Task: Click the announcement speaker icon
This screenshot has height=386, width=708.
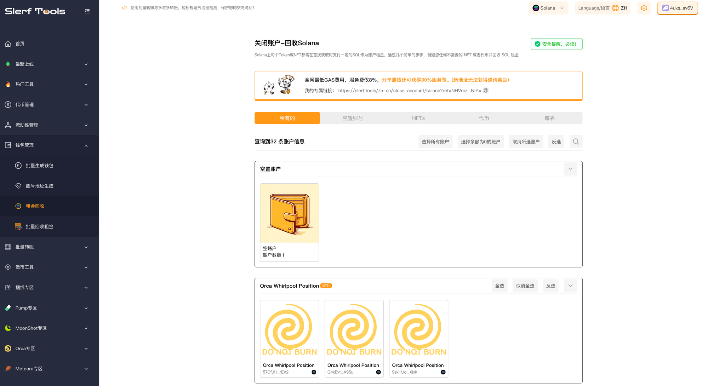Action: click(x=125, y=8)
